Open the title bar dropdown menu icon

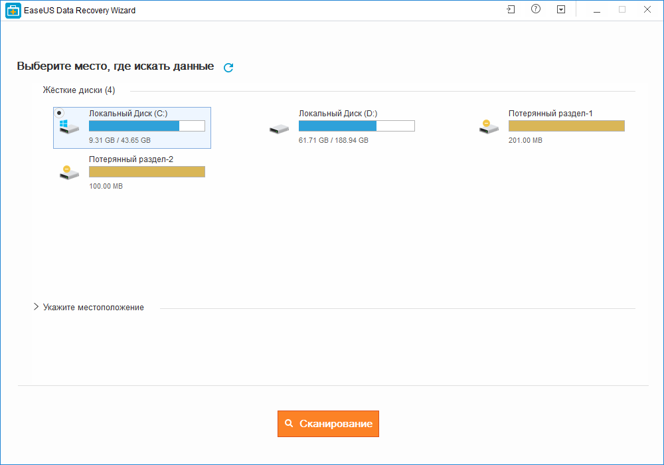coord(561,9)
